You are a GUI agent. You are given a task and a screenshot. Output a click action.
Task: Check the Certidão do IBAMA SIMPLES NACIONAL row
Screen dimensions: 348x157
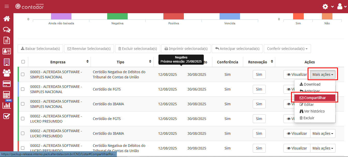tap(23, 104)
